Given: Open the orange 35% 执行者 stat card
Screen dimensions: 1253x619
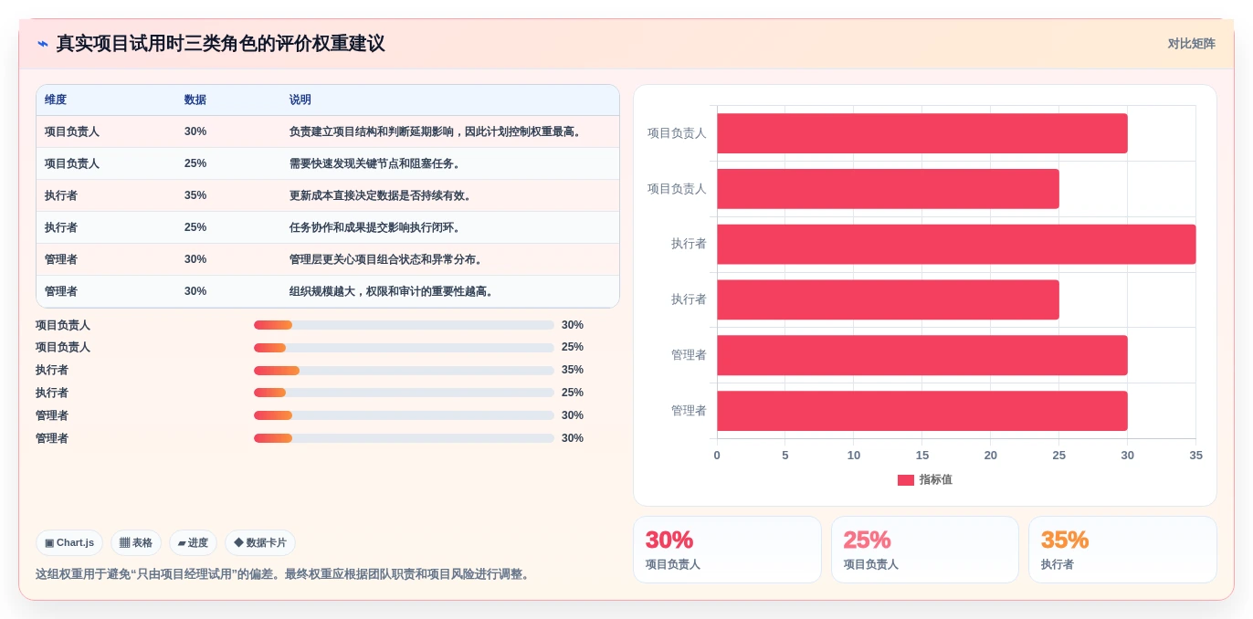Looking at the screenshot, I should click(1122, 550).
